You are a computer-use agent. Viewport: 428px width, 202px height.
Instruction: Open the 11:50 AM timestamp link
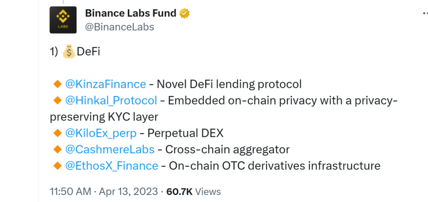click(70, 192)
